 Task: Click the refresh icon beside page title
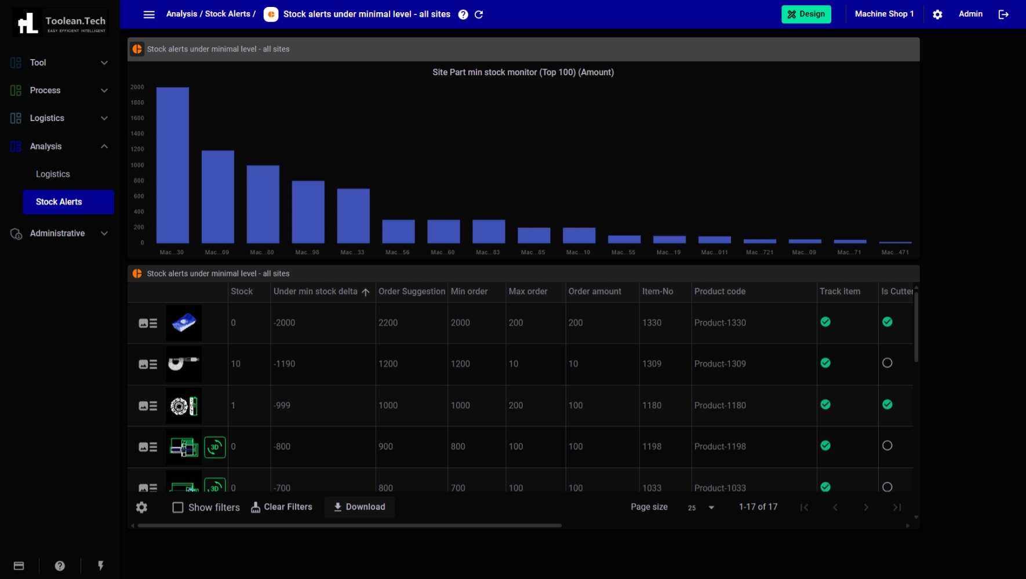pyautogui.click(x=479, y=14)
